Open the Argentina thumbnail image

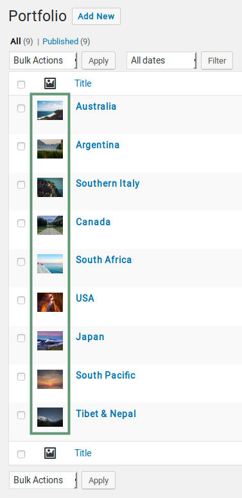click(50, 149)
